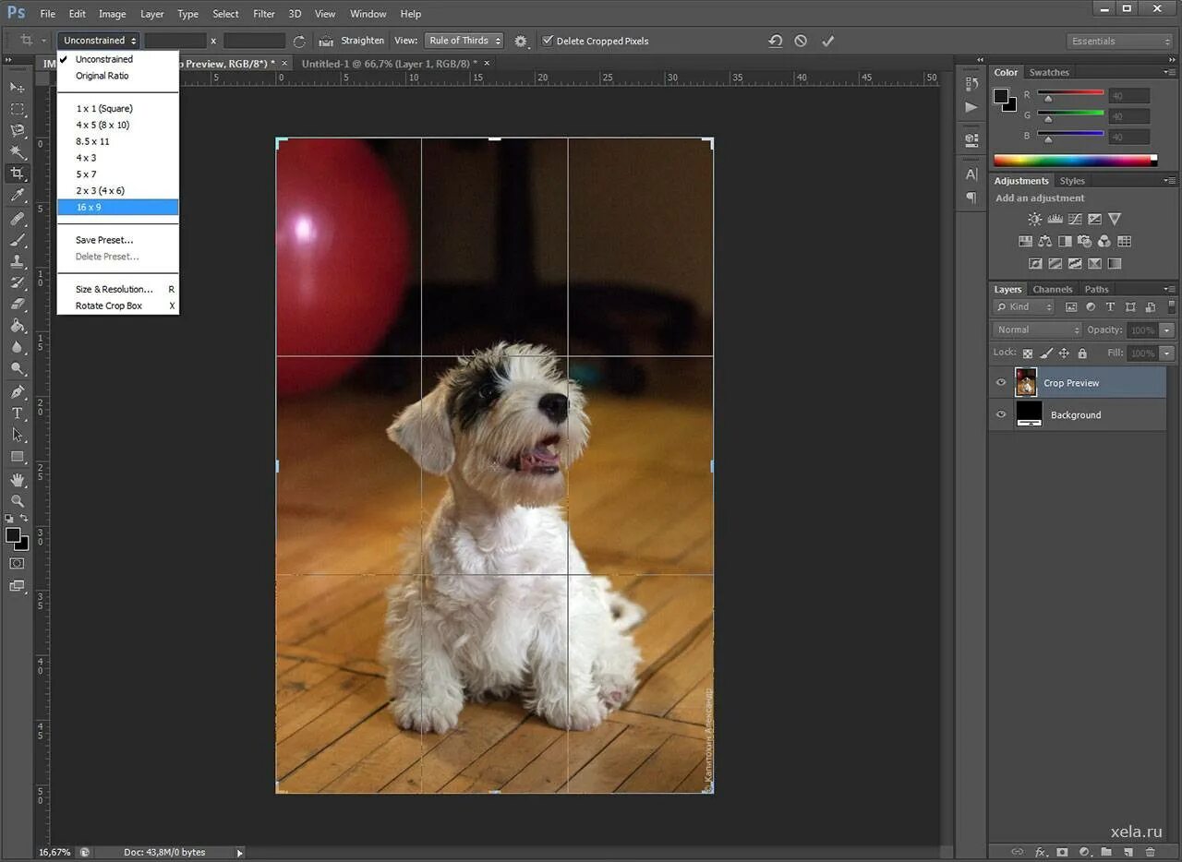Image resolution: width=1182 pixels, height=862 pixels.
Task: Switch to the Channels tab
Action: 1052,290
